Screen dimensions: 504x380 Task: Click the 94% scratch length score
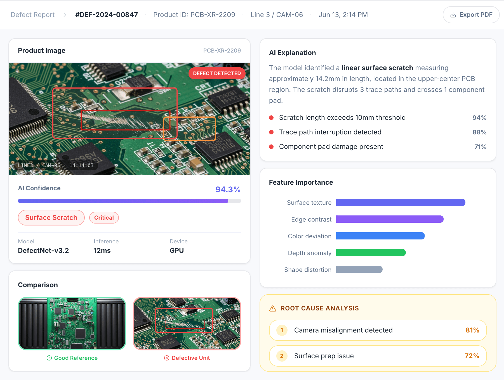click(479, 118)
